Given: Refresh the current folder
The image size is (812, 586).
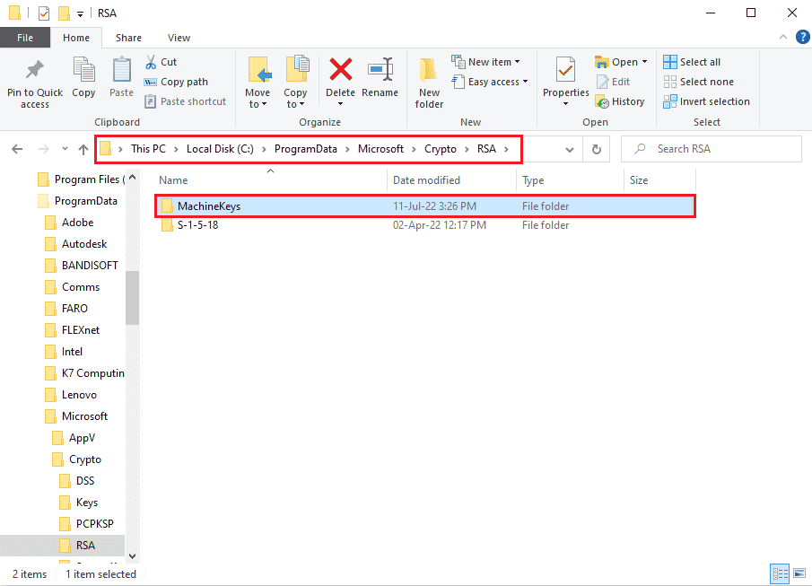Looking at the screenshot, I should point(597,149).
